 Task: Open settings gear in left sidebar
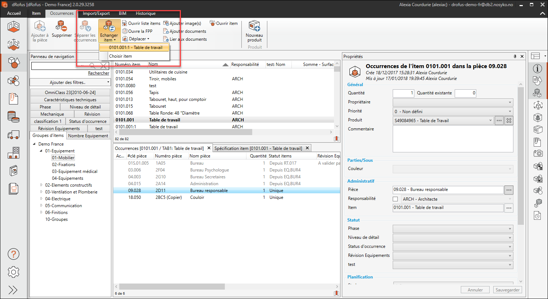coord(13,272)
